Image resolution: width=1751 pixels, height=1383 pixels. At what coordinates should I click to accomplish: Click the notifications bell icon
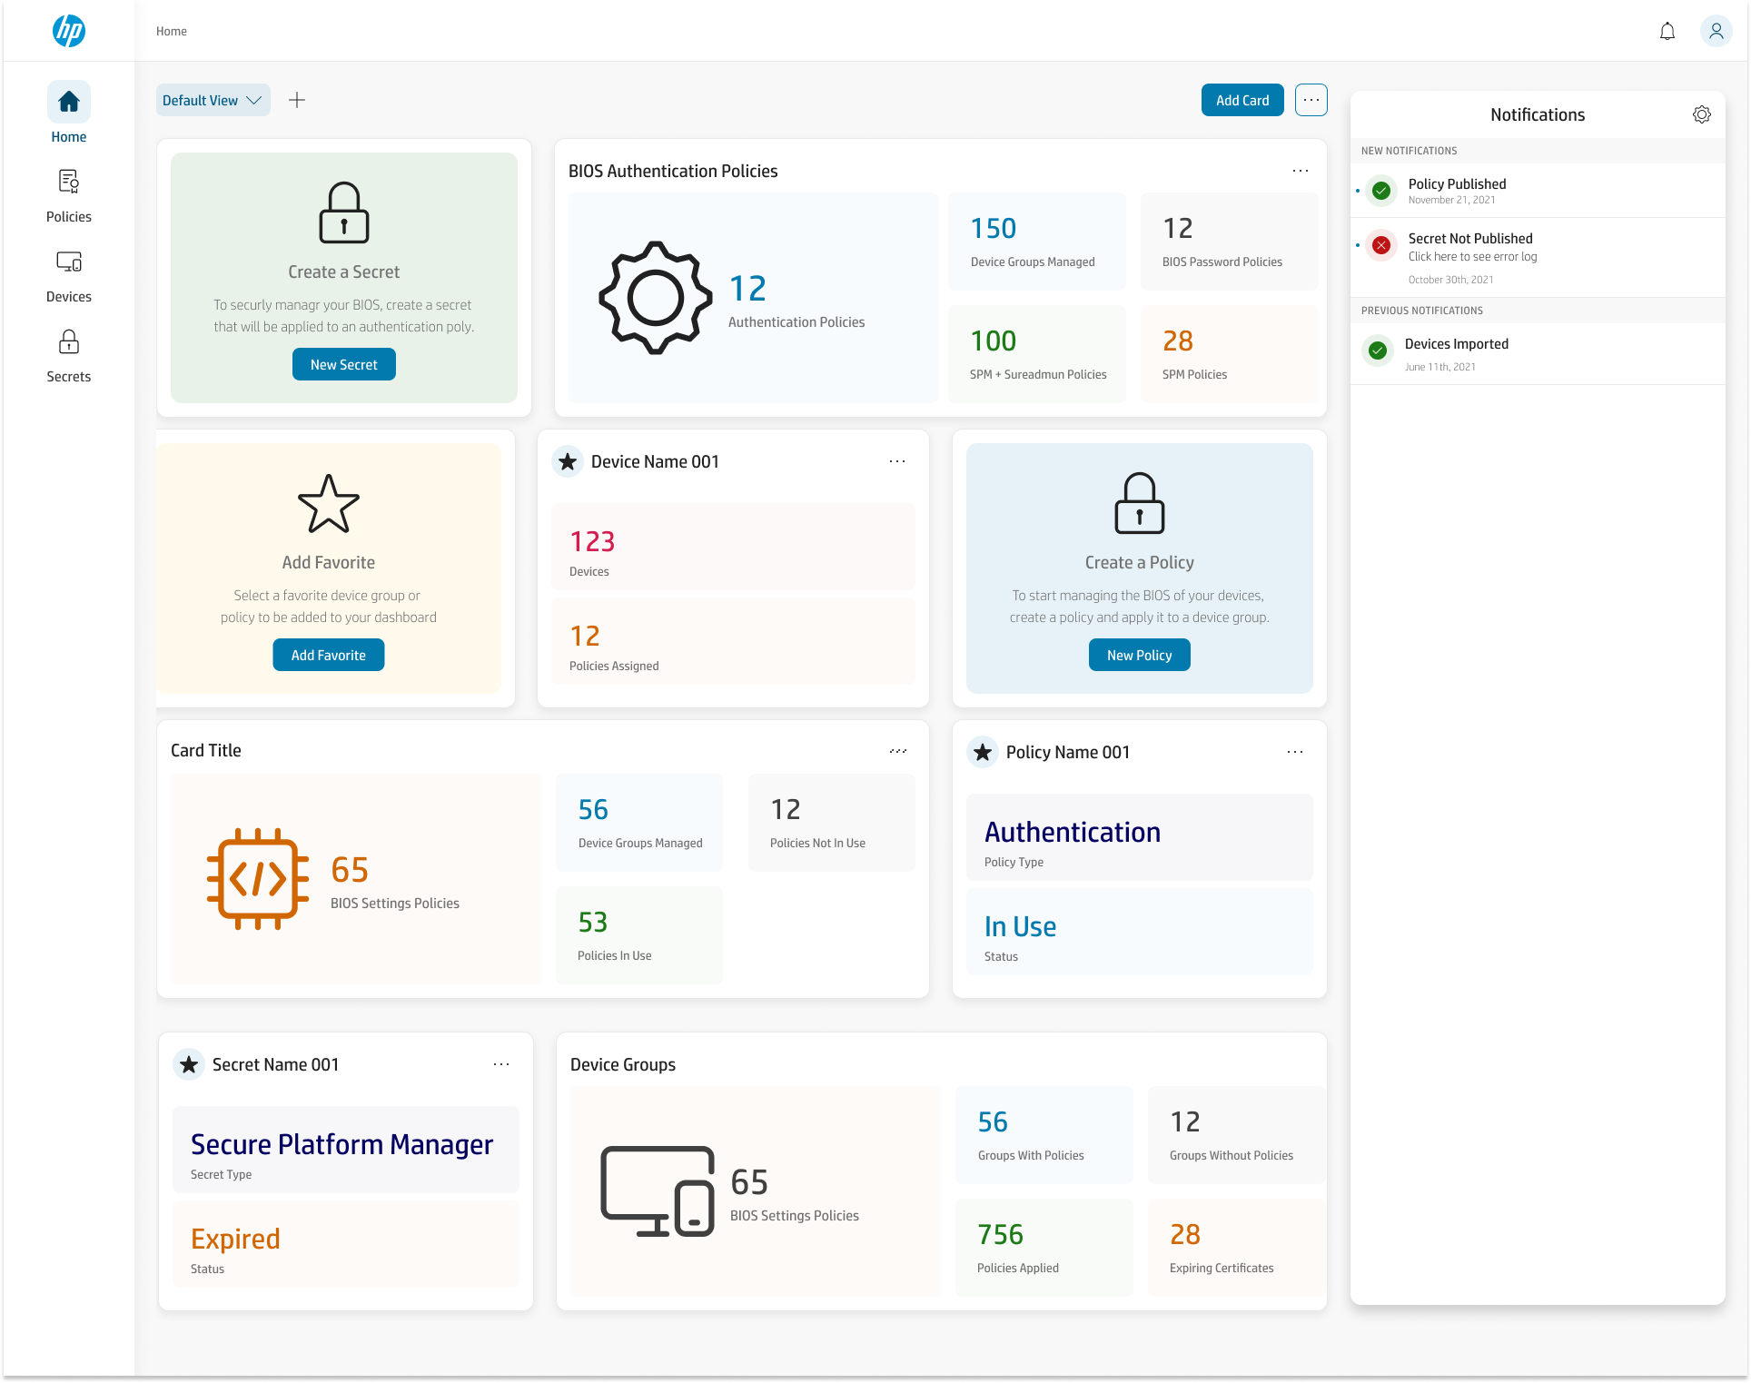1667,30
